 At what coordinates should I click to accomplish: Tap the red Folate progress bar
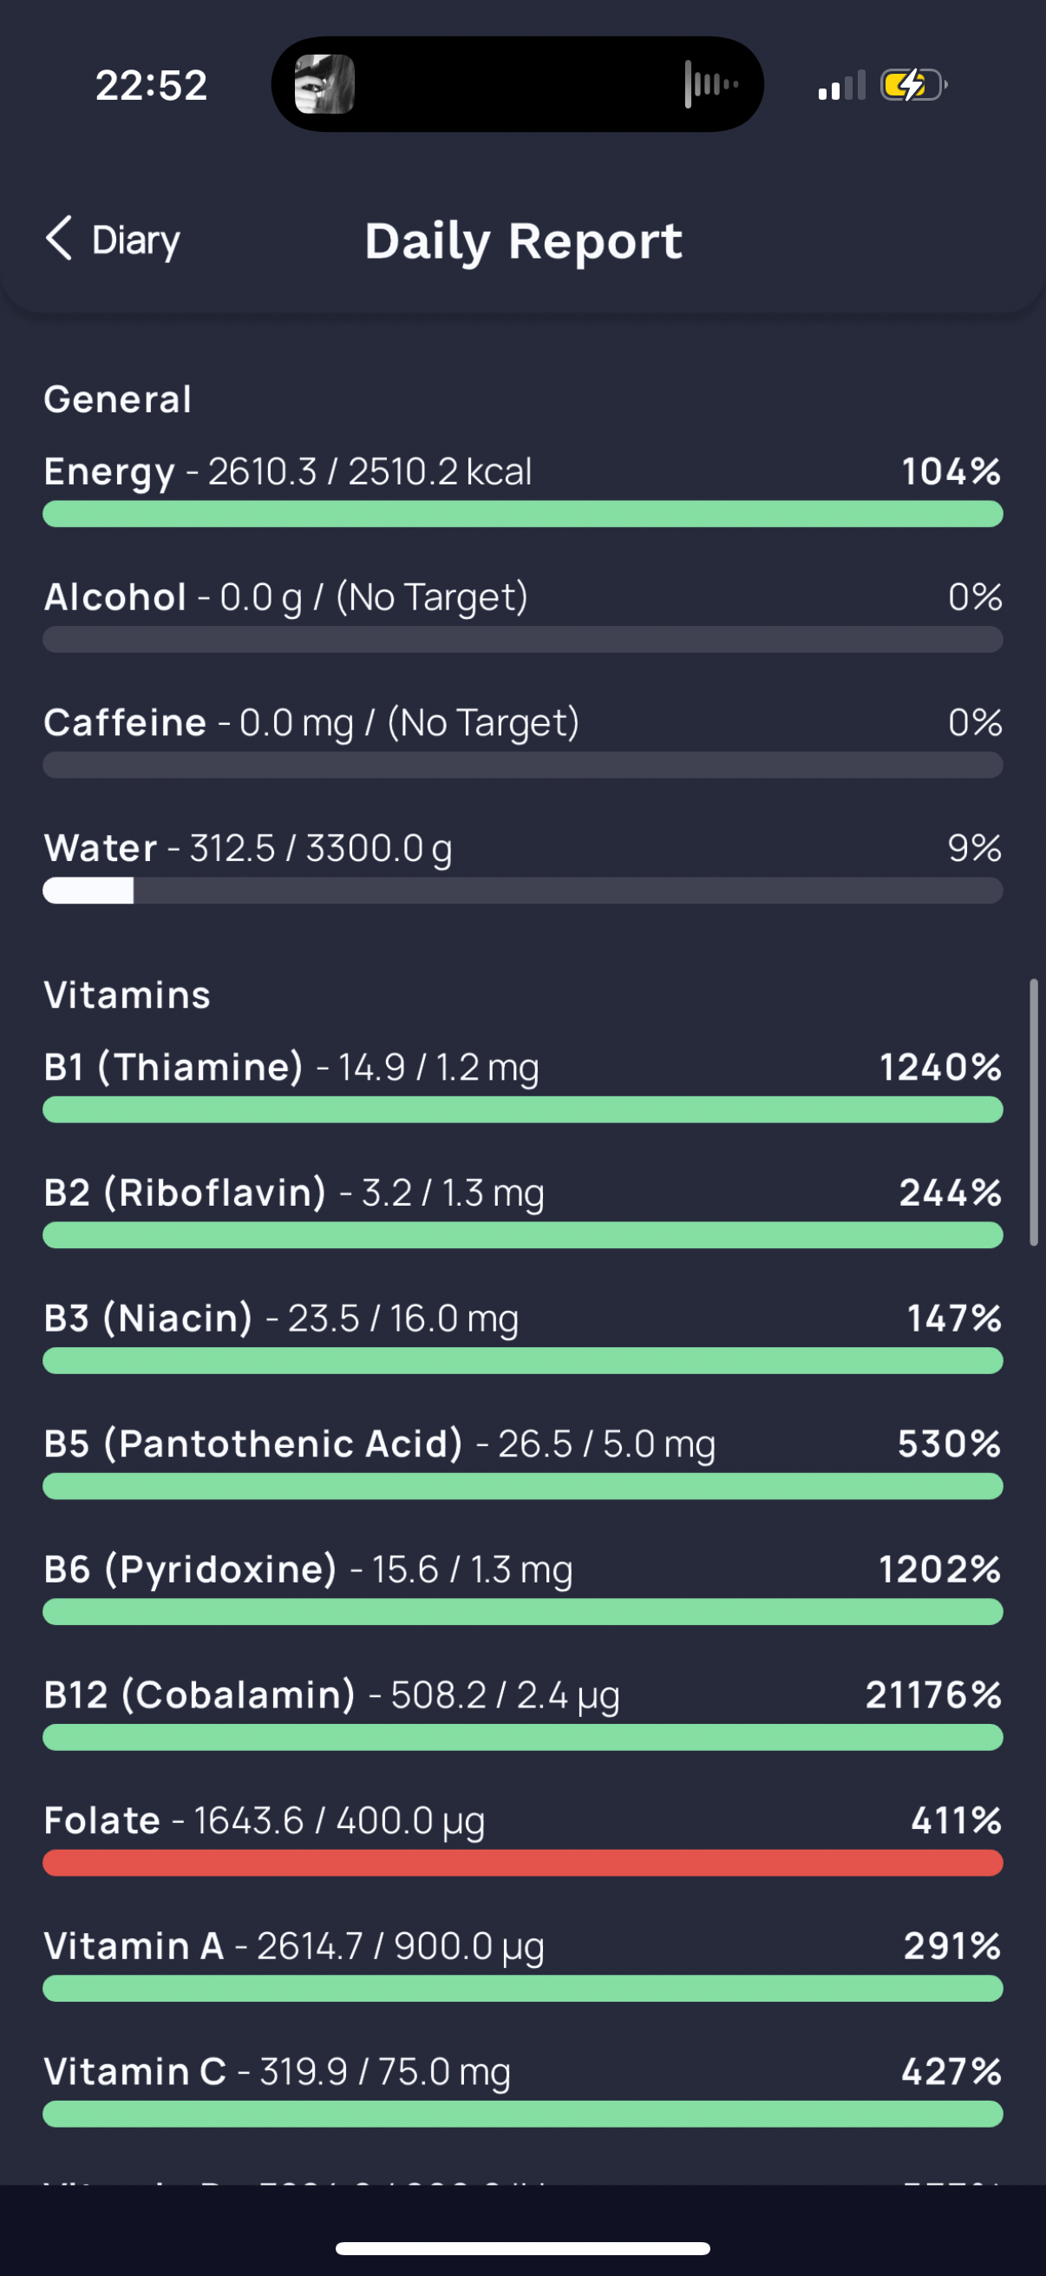tap(522, 1864)
